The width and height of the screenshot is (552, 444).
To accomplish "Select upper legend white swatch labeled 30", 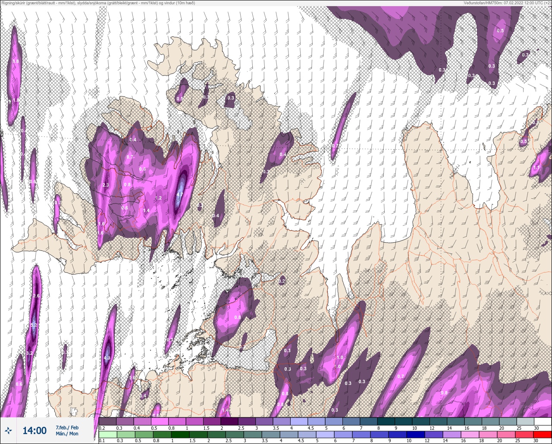I will [x=543, y=421].
